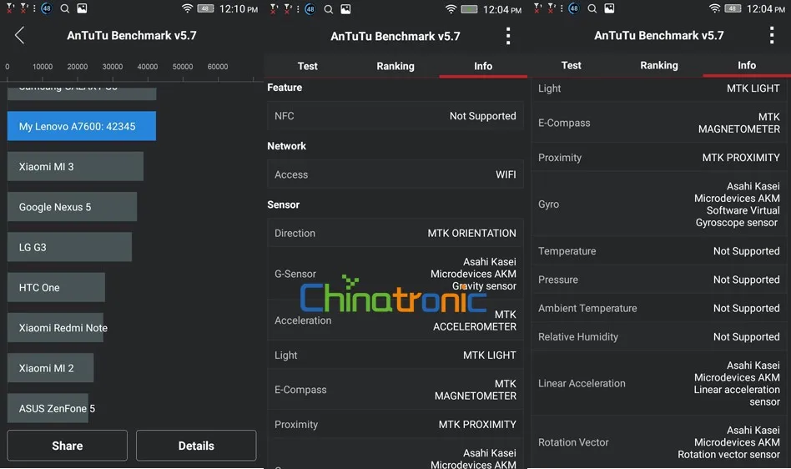This screenshot has width=791, height=469.
Task: Select Google Nexus 5 ranking bar
Action: tap(72, 207)
